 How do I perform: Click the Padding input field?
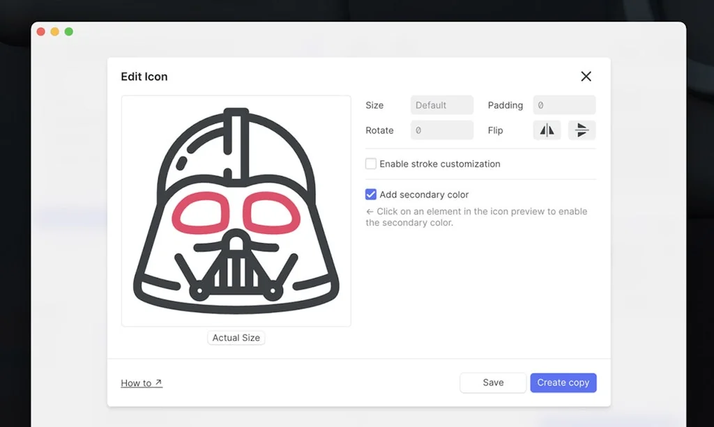click(x=564, y=105)
